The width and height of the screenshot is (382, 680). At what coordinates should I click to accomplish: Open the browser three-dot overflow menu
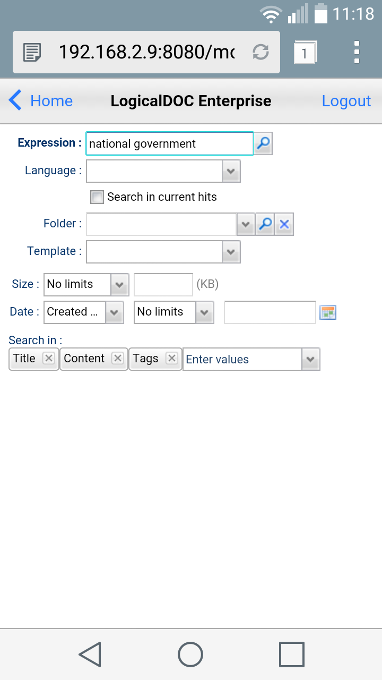(x=357, y=52)
